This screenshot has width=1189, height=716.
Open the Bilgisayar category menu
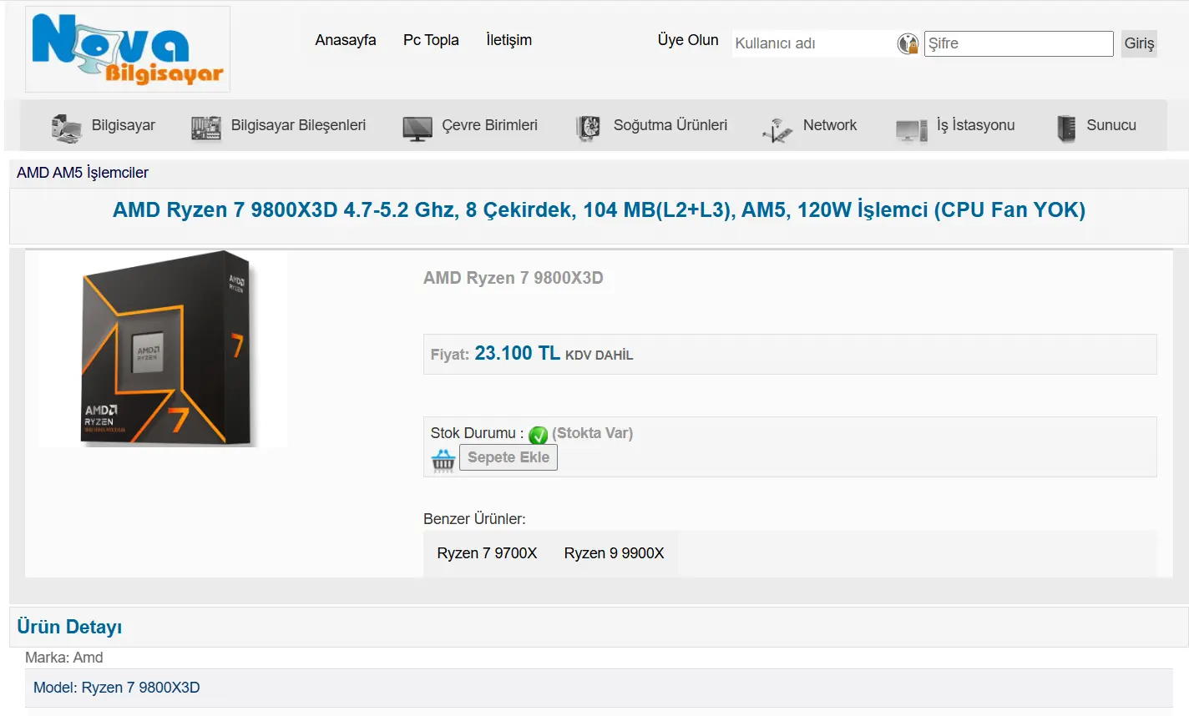[124, 125]
